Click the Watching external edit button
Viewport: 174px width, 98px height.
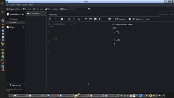121,19
